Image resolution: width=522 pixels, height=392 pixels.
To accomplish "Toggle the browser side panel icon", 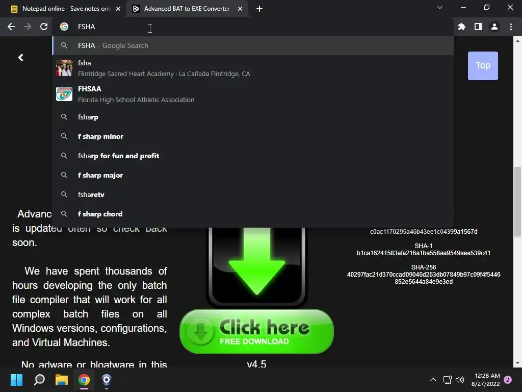I will pyautogui.click(x=478, y=27).
